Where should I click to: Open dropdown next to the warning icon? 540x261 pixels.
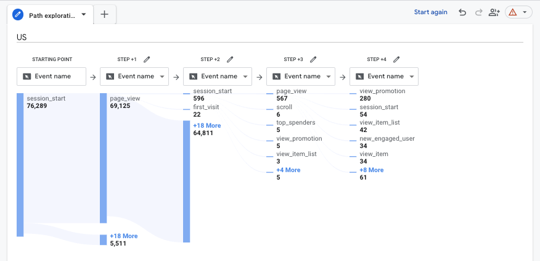pos(525,12)
